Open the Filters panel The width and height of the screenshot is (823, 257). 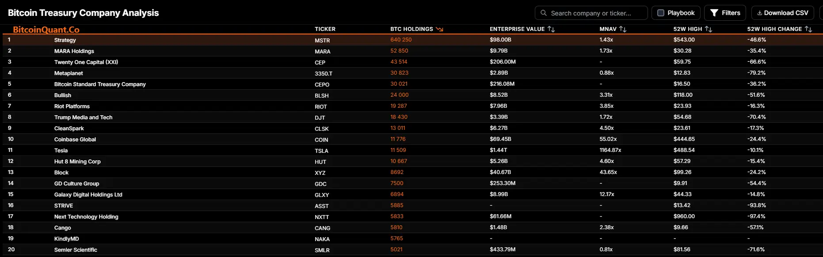coord(725,13)
